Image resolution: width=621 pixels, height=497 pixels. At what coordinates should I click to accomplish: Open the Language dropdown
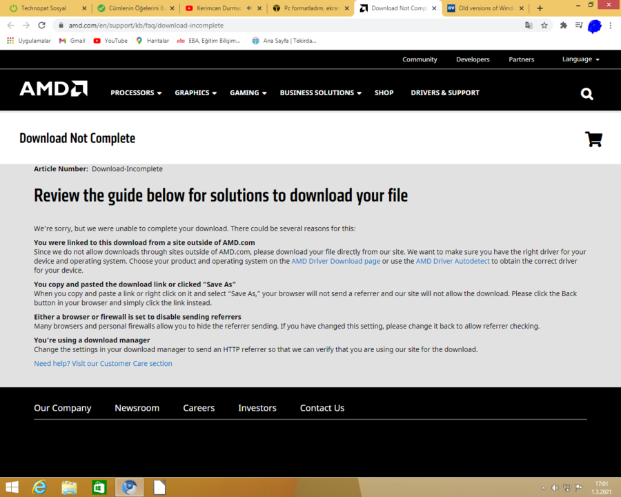[580, 59]
